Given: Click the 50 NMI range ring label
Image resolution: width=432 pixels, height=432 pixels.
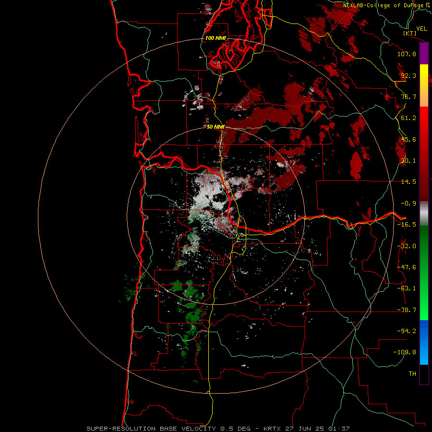Looking at the screenshot, I should click(x=216, y=127).
